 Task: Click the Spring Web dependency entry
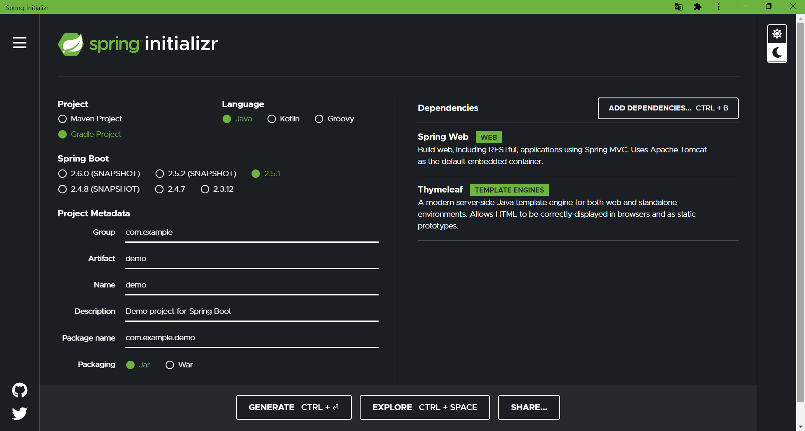pyautogui.click(x=578, y=149)
